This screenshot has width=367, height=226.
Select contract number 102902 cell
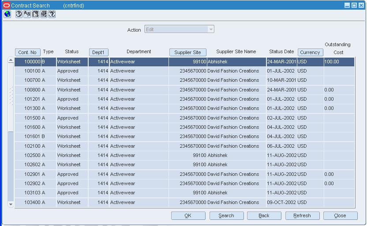point(28,183)
